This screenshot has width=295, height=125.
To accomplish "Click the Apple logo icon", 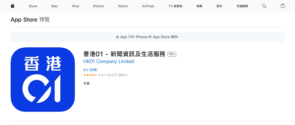I will point(13,6).
